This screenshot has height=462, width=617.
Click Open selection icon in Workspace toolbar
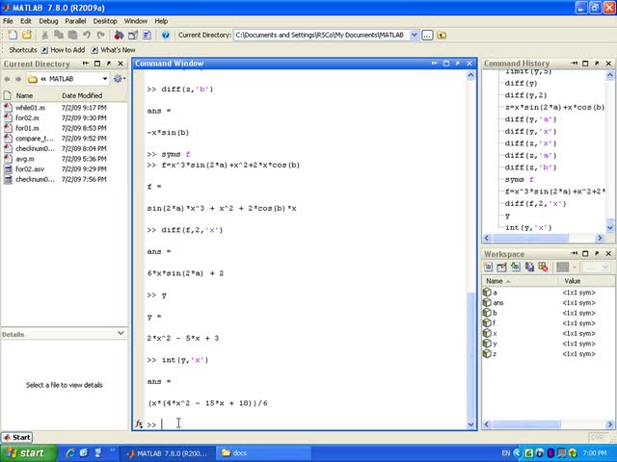[501, 268]
